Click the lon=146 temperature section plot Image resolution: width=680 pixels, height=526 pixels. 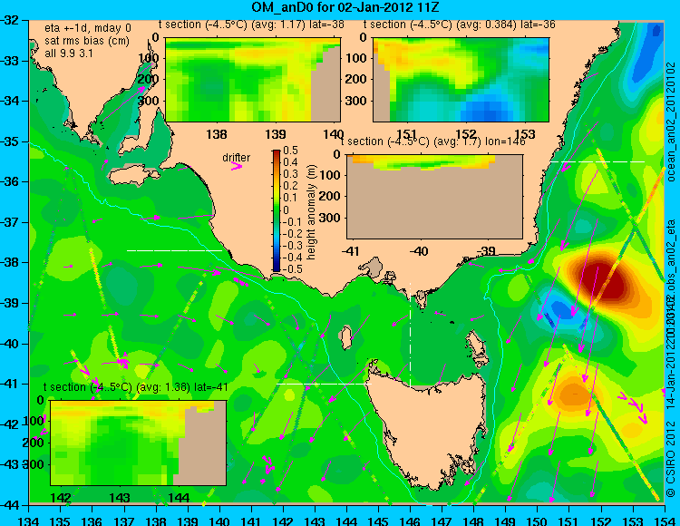434,197
